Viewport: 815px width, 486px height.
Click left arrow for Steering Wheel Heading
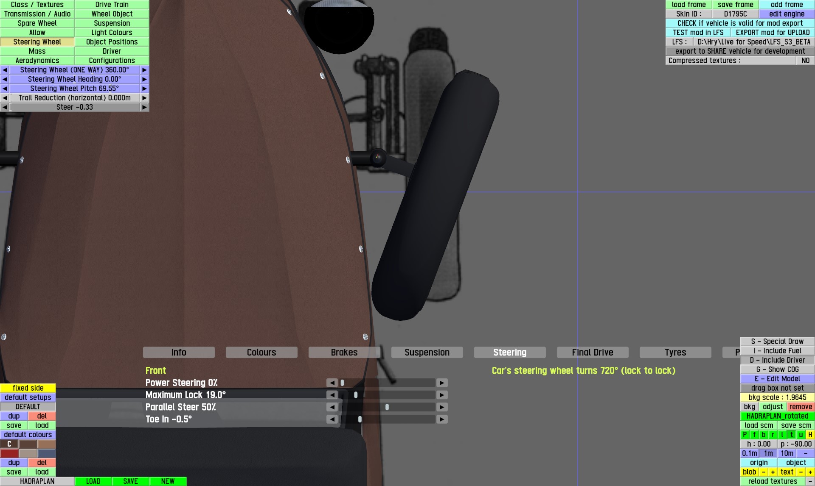(5, 79)
